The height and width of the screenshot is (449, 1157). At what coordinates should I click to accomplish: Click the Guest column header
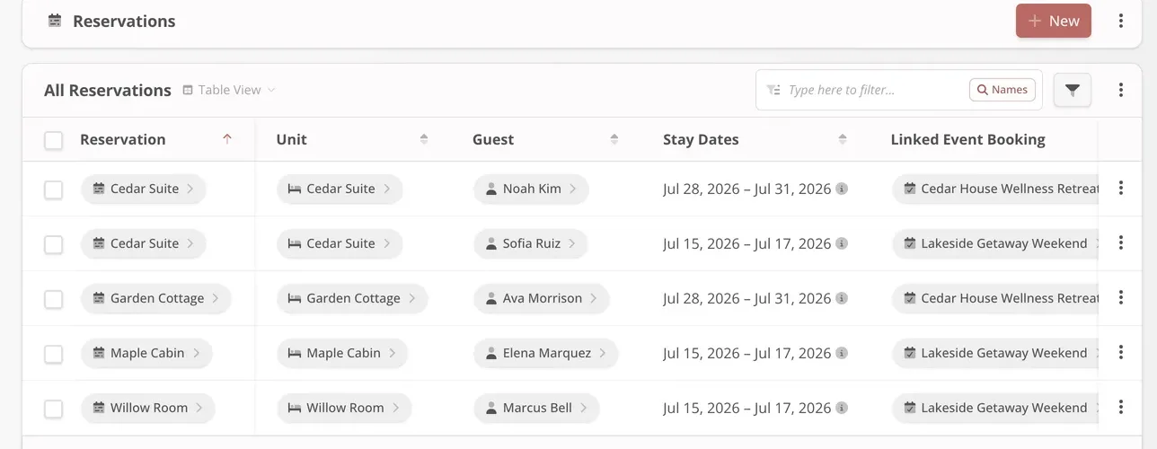[x=493, y=139]
